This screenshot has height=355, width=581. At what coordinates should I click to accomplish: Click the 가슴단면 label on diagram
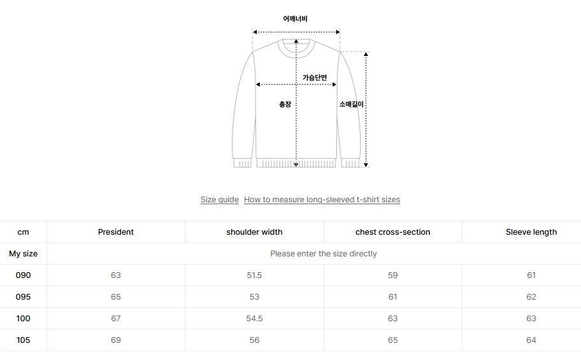pos(315,78)
